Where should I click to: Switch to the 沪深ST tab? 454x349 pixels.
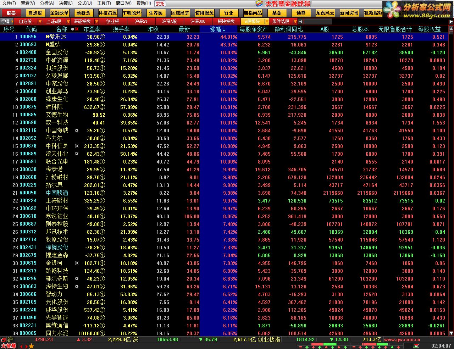pos(141,22)
